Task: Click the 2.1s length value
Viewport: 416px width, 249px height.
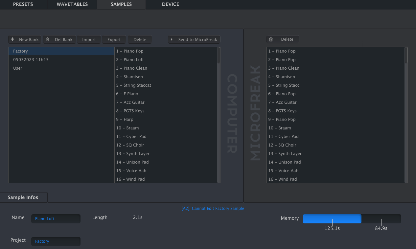Action: tap(138, 217)
